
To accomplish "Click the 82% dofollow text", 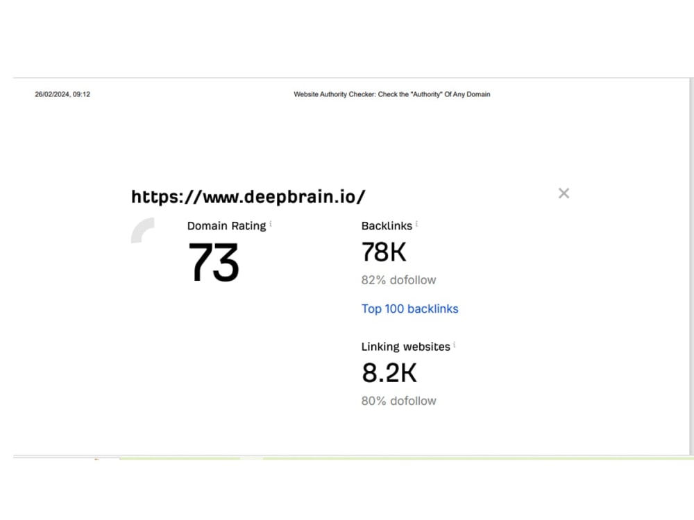I will pos(398,280).
